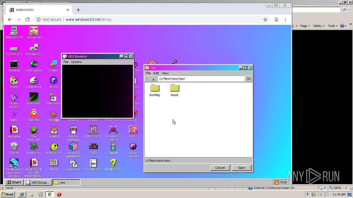Open Totally not a virus dolphin icon
Screen dimensions: 353x198
pos(14,168)
